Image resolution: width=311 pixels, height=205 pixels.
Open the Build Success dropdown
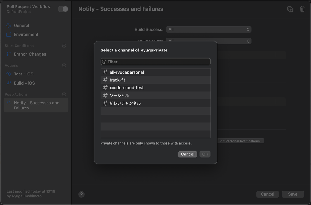(x=209, y=29)
